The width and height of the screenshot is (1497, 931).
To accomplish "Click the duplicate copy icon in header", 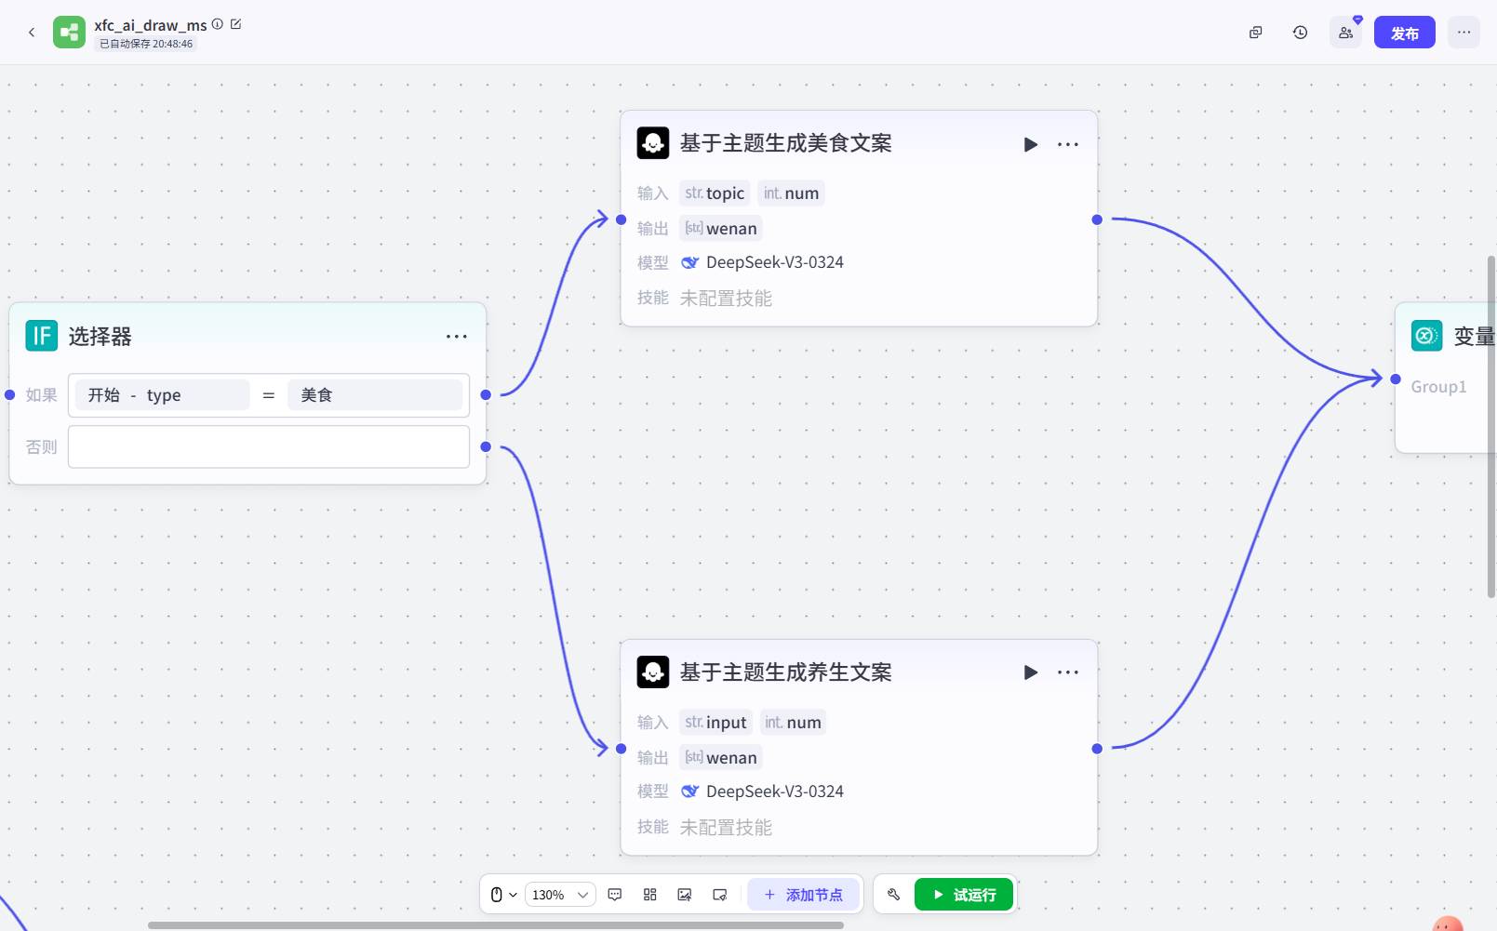I will click(1256, 33).
